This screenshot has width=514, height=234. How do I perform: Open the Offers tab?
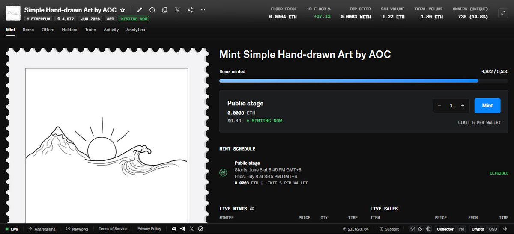[48, 30]
